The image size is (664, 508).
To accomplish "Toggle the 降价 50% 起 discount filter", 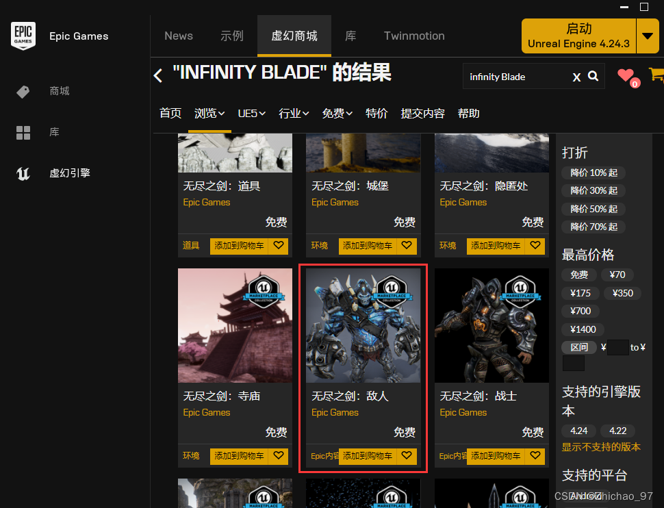I will click(593, 209).
